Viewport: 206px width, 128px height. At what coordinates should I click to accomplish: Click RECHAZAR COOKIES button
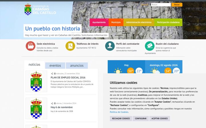click(x=121, y=118)
